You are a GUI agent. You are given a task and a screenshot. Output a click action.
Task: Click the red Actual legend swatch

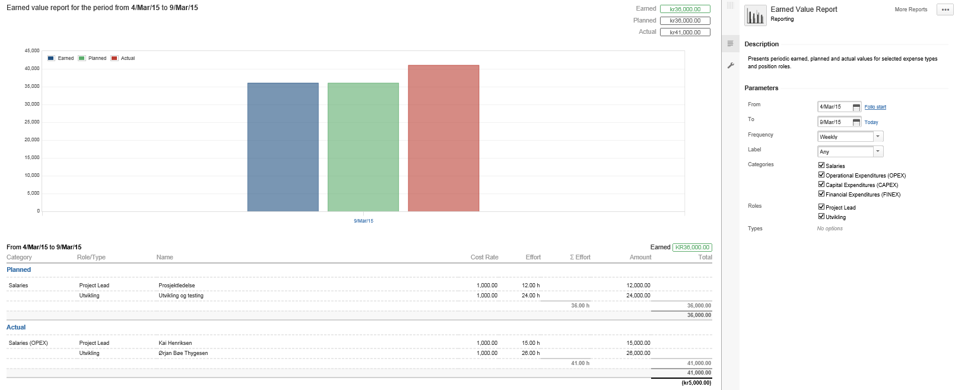(x=115, y=58)
